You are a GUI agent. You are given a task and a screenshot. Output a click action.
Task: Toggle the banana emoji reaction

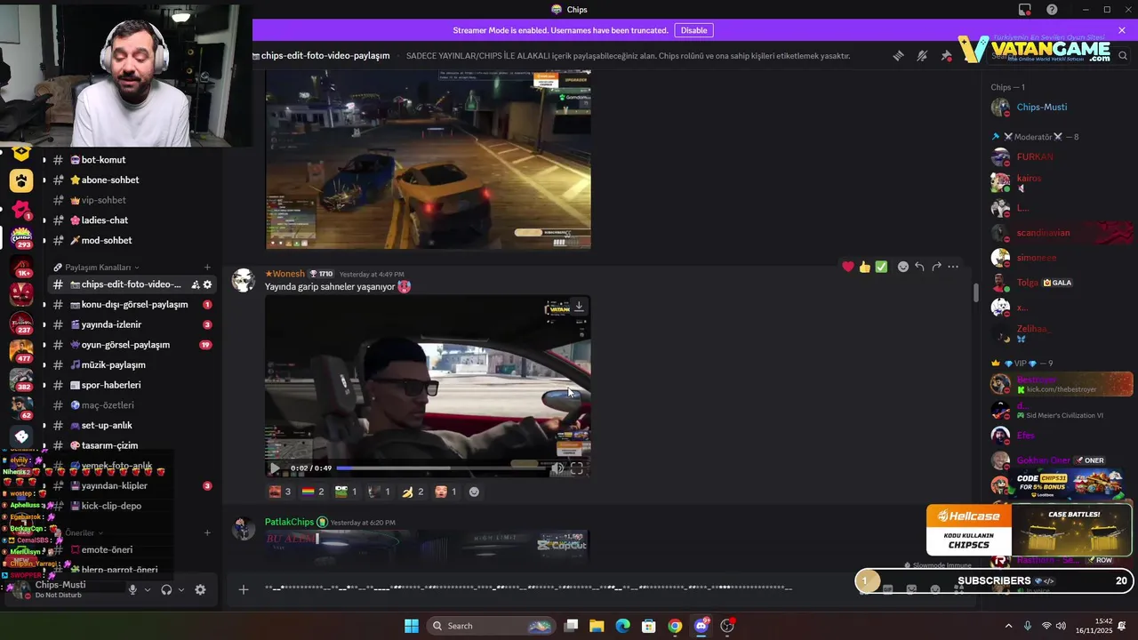pos(413,492)
